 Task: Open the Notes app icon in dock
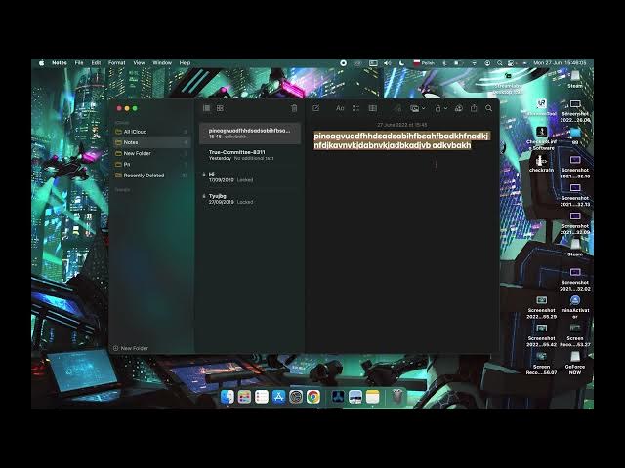click(372, 397)
